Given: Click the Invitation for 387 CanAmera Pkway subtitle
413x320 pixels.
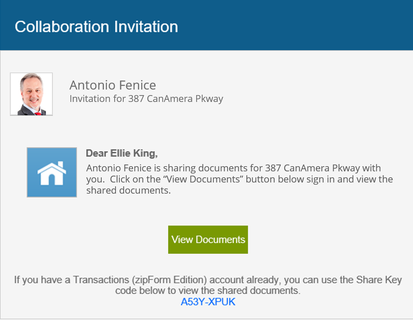Looking at the screenshot, I should 146,99.
